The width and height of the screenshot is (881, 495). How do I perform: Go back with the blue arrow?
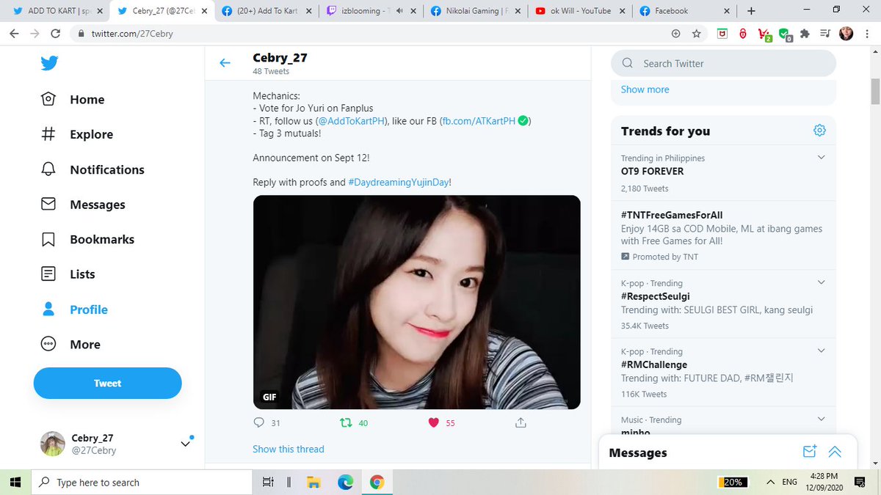coord(225,63)
